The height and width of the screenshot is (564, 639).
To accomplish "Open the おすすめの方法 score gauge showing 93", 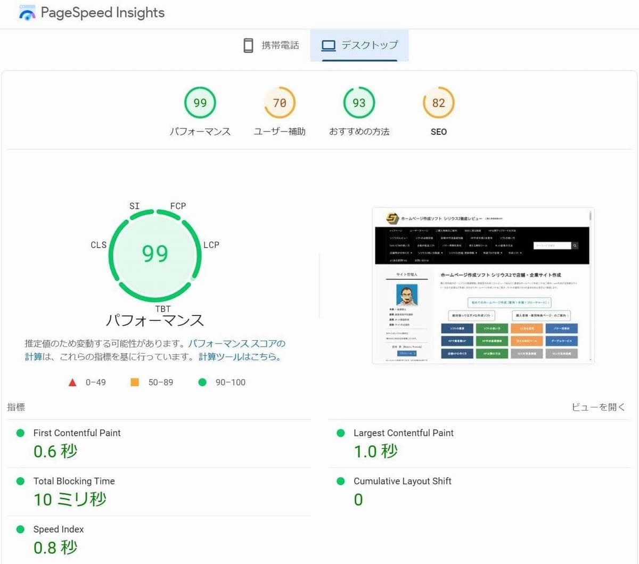I will point(359,103).
